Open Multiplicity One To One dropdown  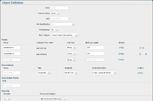click(x=76, y=73)
